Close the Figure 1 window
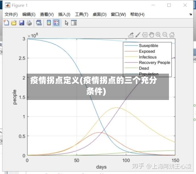Viewport: 196px width, 174px height. [x=185, y=5]
